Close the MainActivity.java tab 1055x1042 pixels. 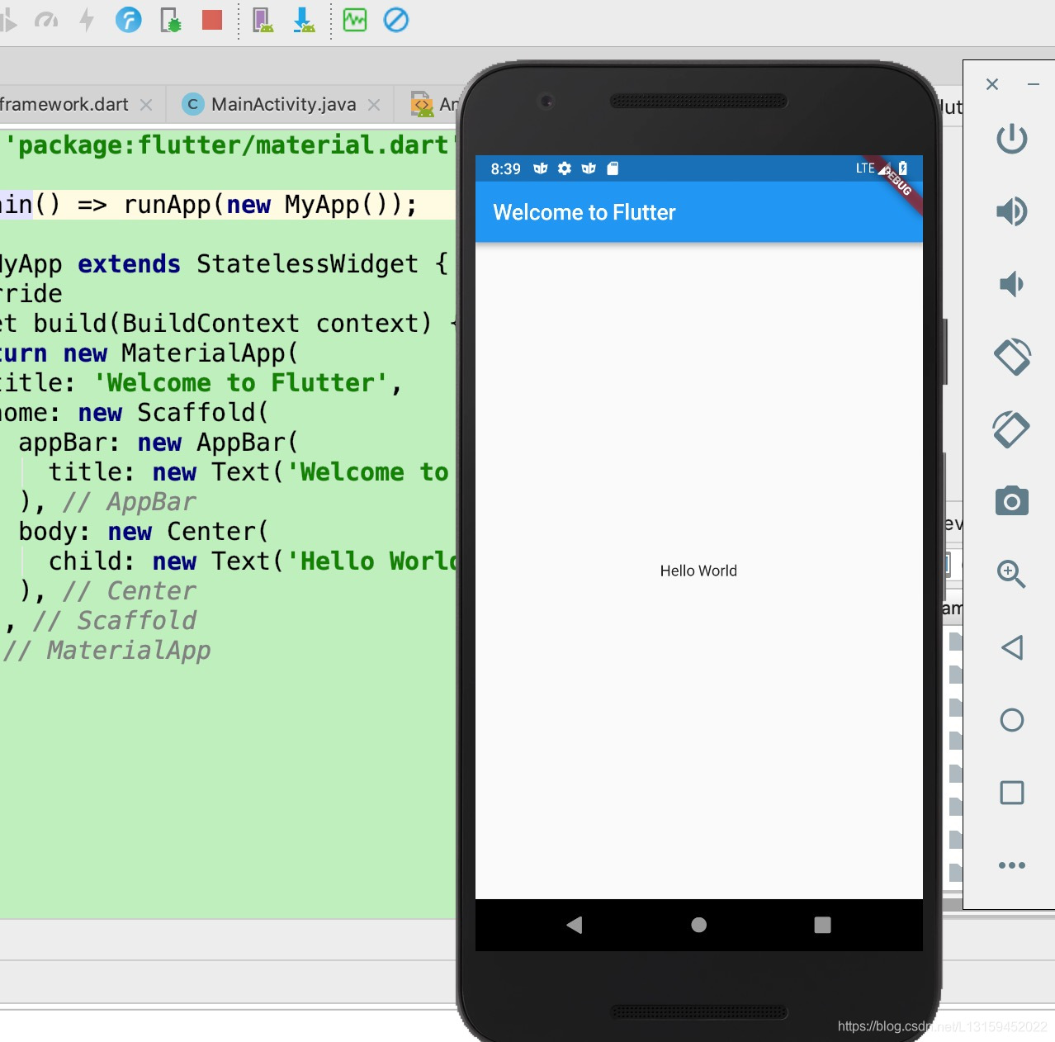point(374,105)
